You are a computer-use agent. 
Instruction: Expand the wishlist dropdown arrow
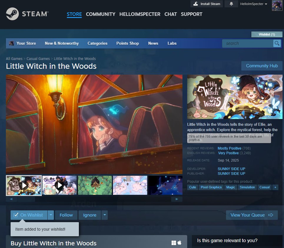click(51, 215)
